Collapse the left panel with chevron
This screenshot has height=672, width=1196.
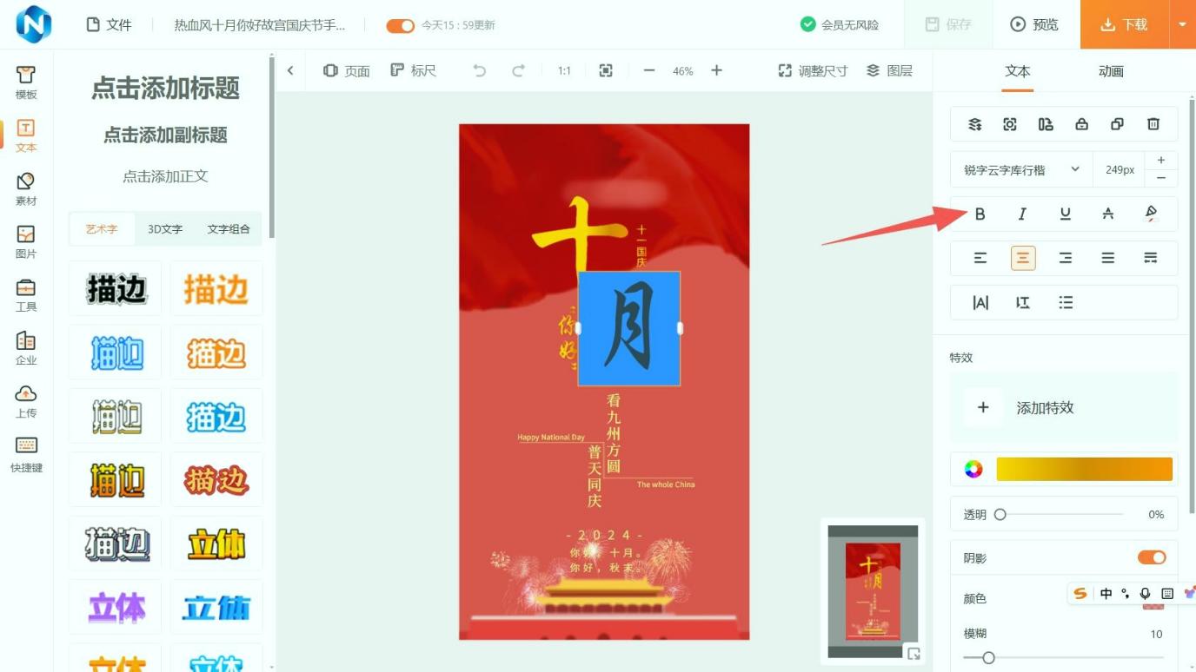coord(290,71)
